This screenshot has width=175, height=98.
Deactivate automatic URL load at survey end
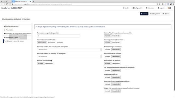click(116, 91)
